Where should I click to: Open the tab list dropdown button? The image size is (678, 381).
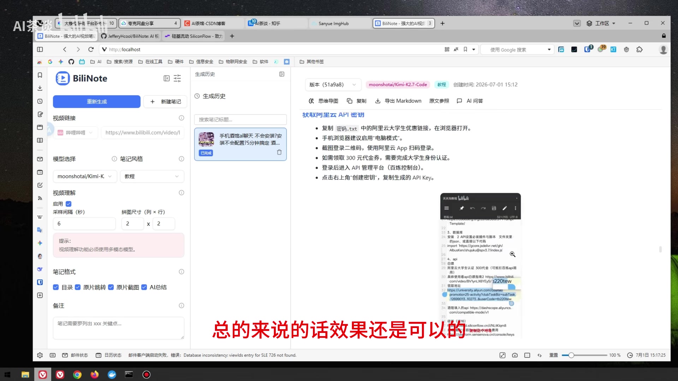pos(577,23)
